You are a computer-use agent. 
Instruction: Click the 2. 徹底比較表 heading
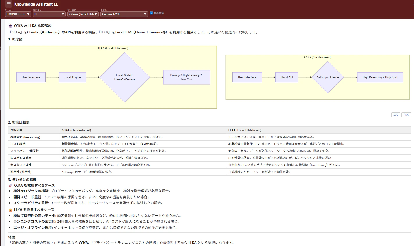[19, 122]
